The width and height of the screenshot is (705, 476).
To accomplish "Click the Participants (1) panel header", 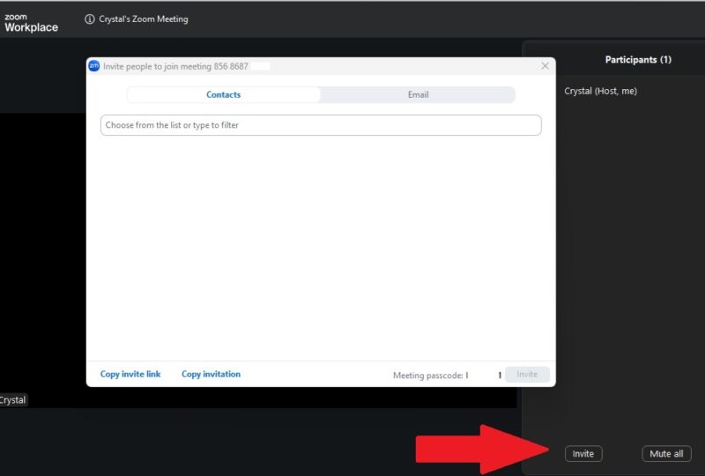I will coord(638,59).
